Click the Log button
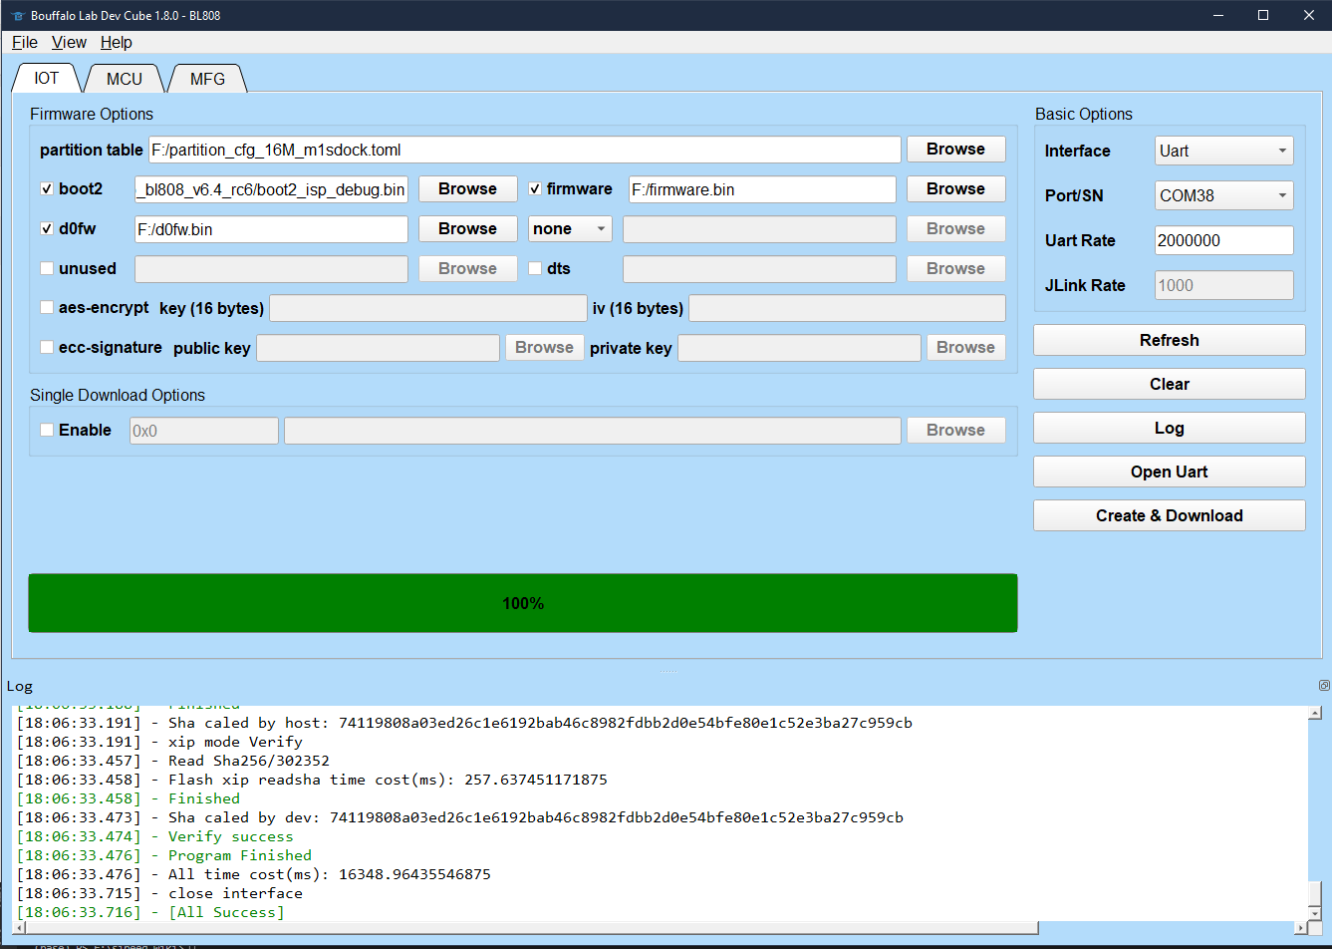The image size is (1332, 949). (1169, 428)
